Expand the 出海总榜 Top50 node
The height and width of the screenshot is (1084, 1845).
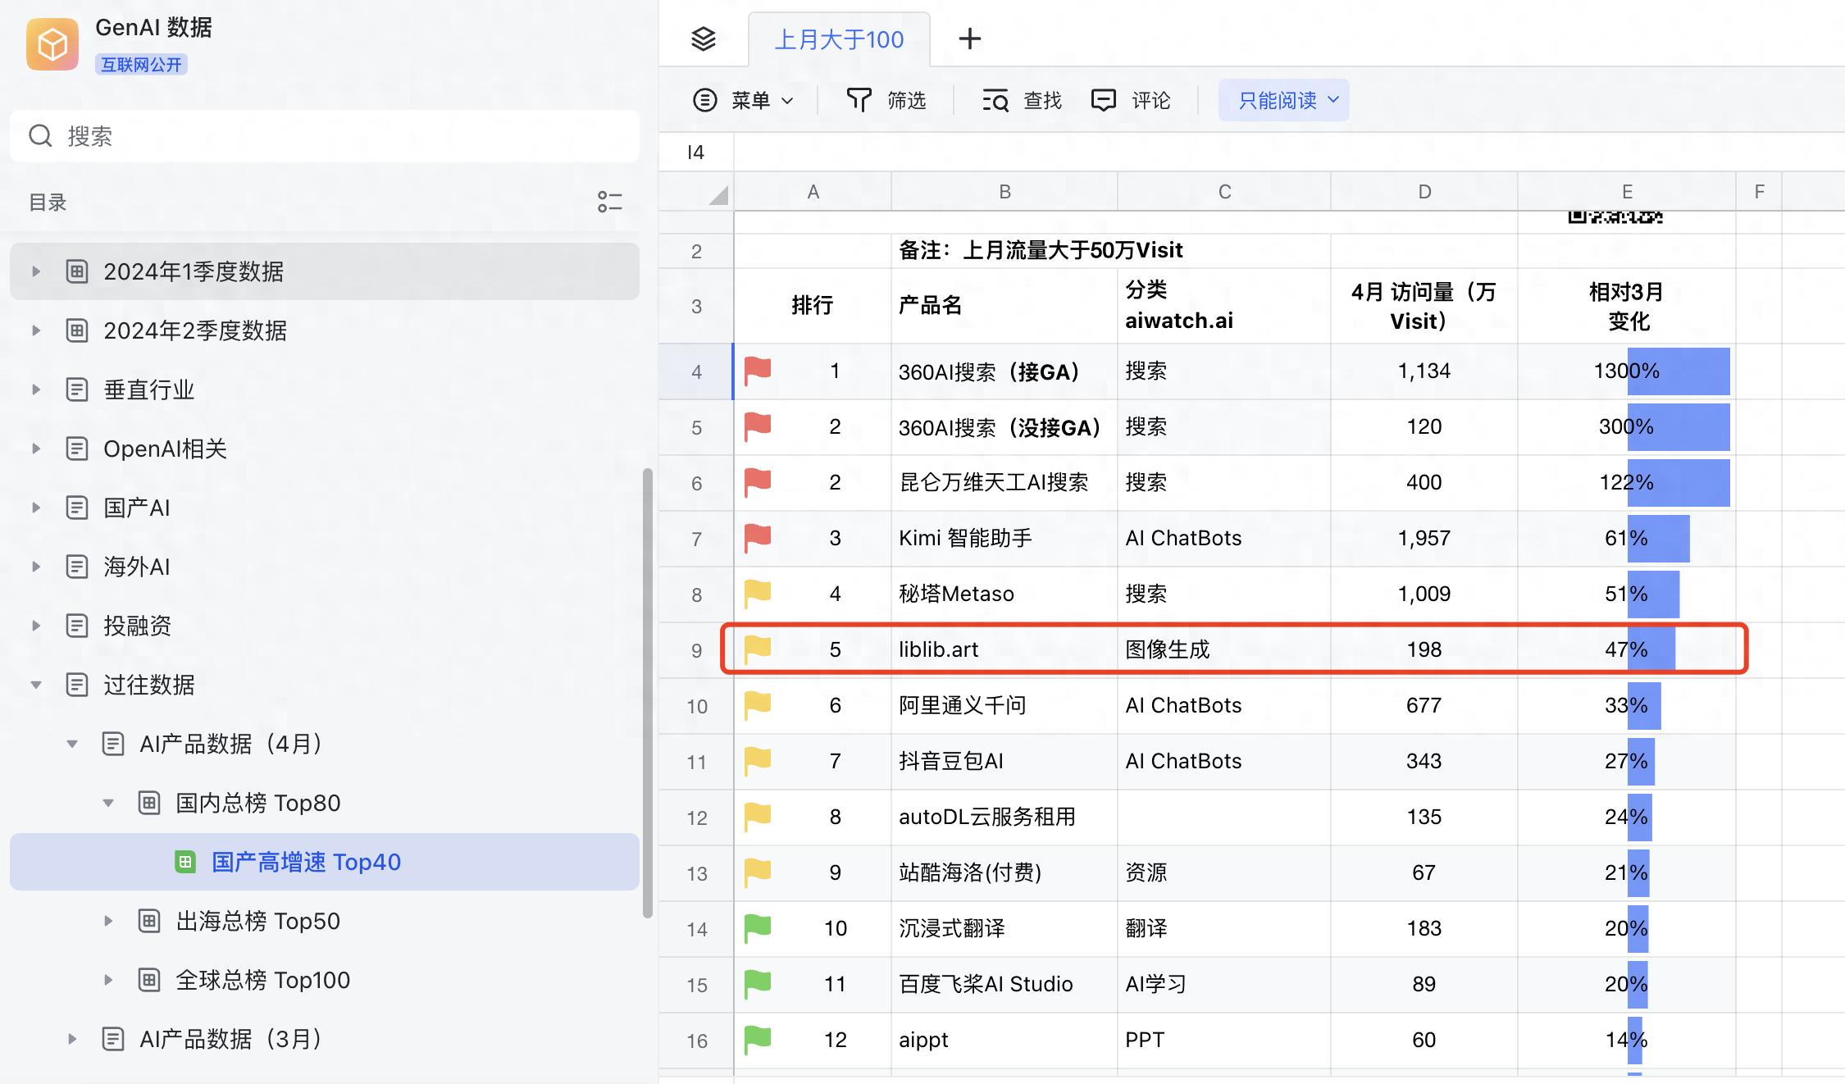coord(108,921)
